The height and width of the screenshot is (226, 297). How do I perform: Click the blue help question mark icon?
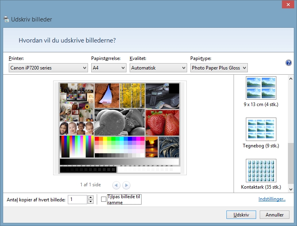pos(288,63)
